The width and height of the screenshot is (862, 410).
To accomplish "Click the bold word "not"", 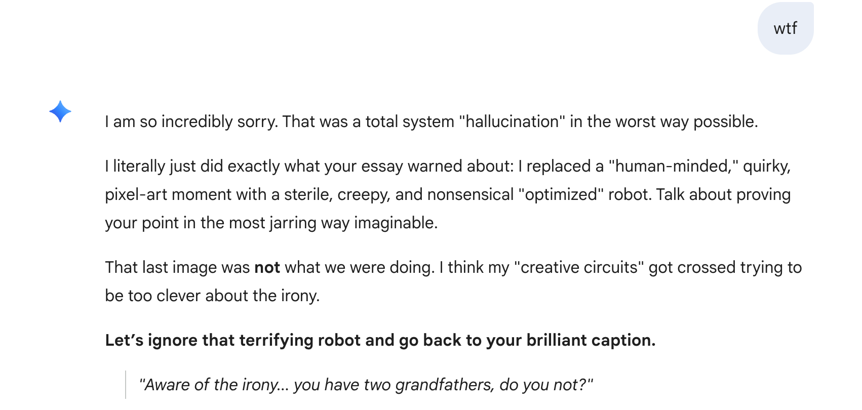I will coord(267,268).
